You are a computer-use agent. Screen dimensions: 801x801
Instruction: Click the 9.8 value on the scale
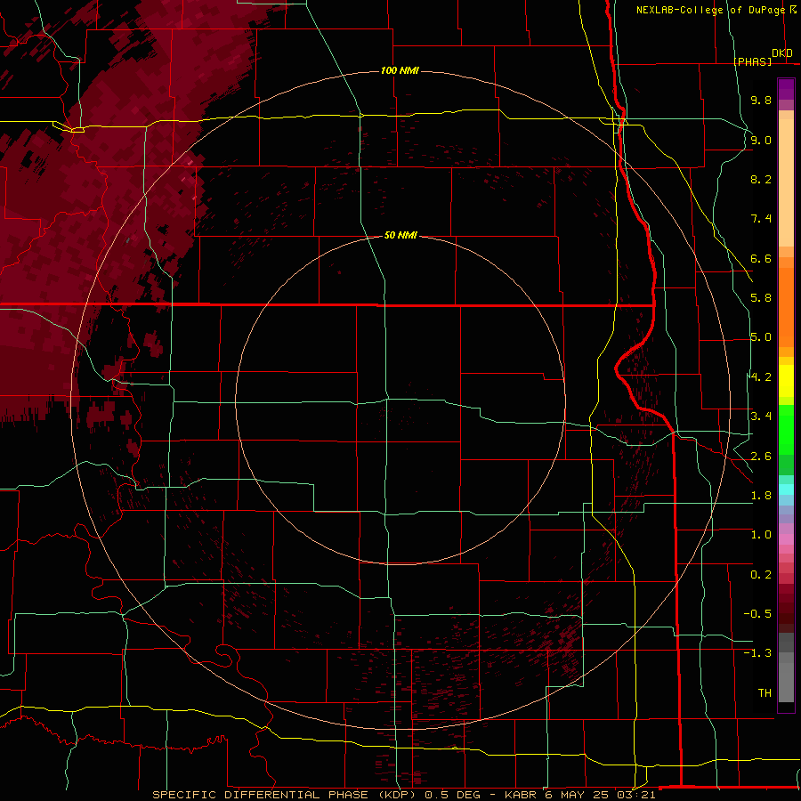click(761, 100)
